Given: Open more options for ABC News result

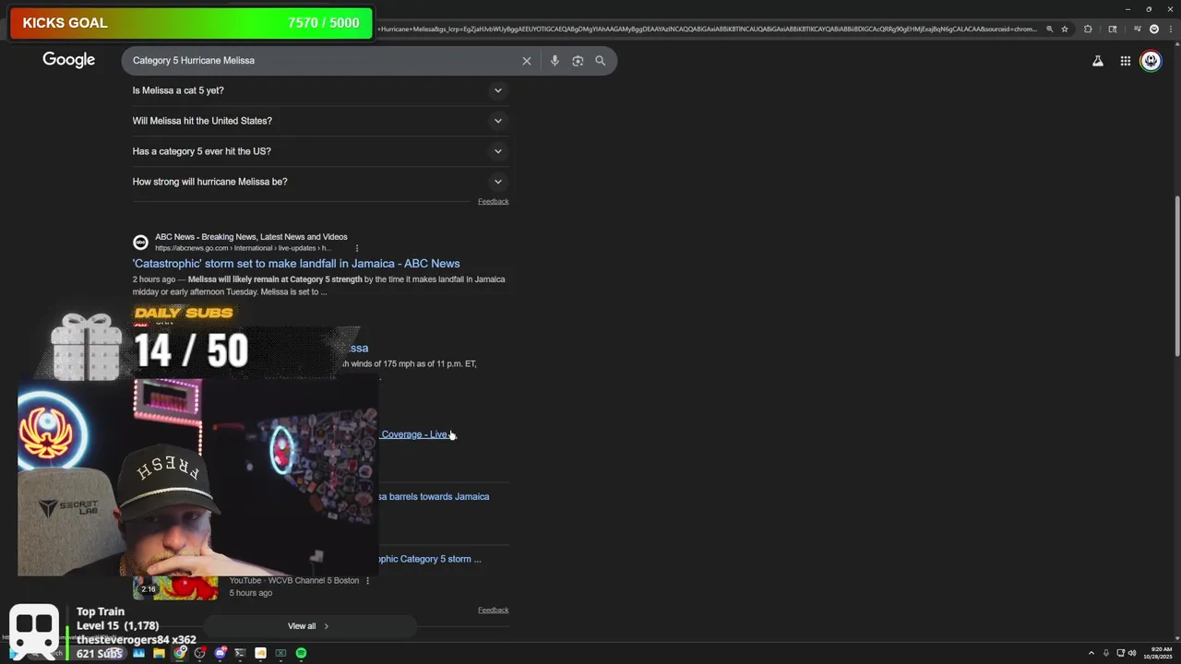Looking at the screenshot, I should click(357, 248).
